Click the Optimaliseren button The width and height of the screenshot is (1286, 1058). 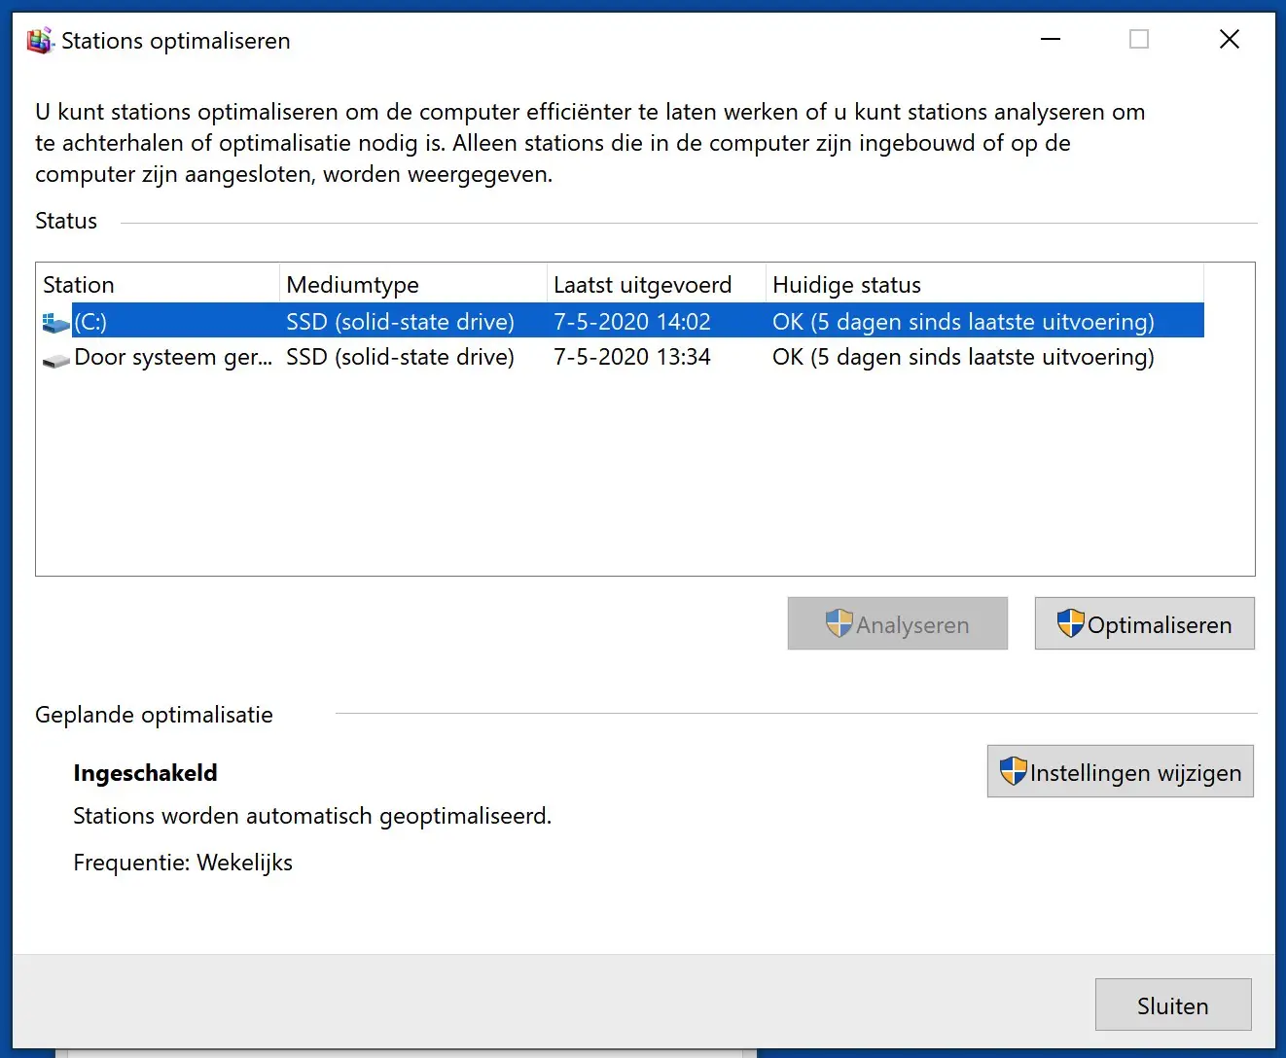pyautogui.click(x=1144, y=623)
